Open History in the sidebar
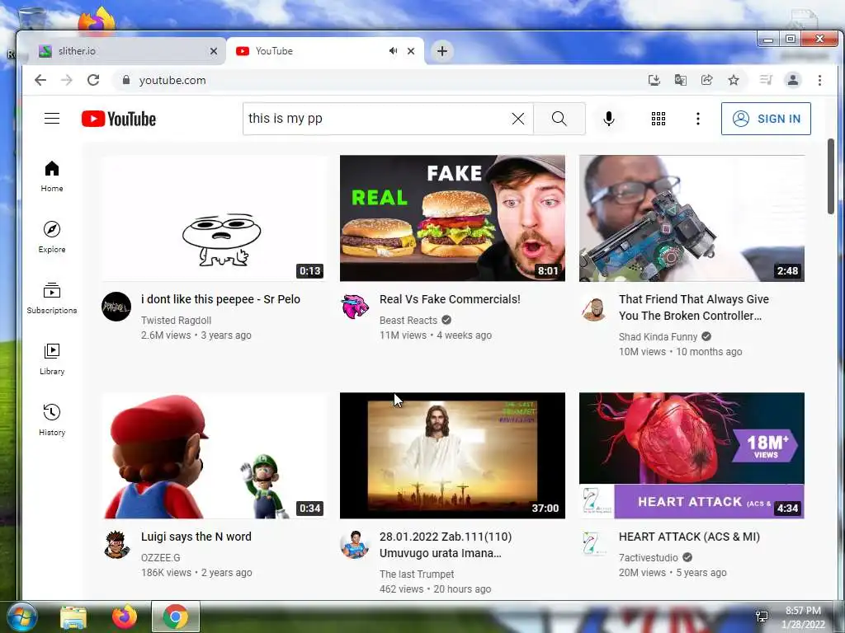 click(x=52, y=420)
